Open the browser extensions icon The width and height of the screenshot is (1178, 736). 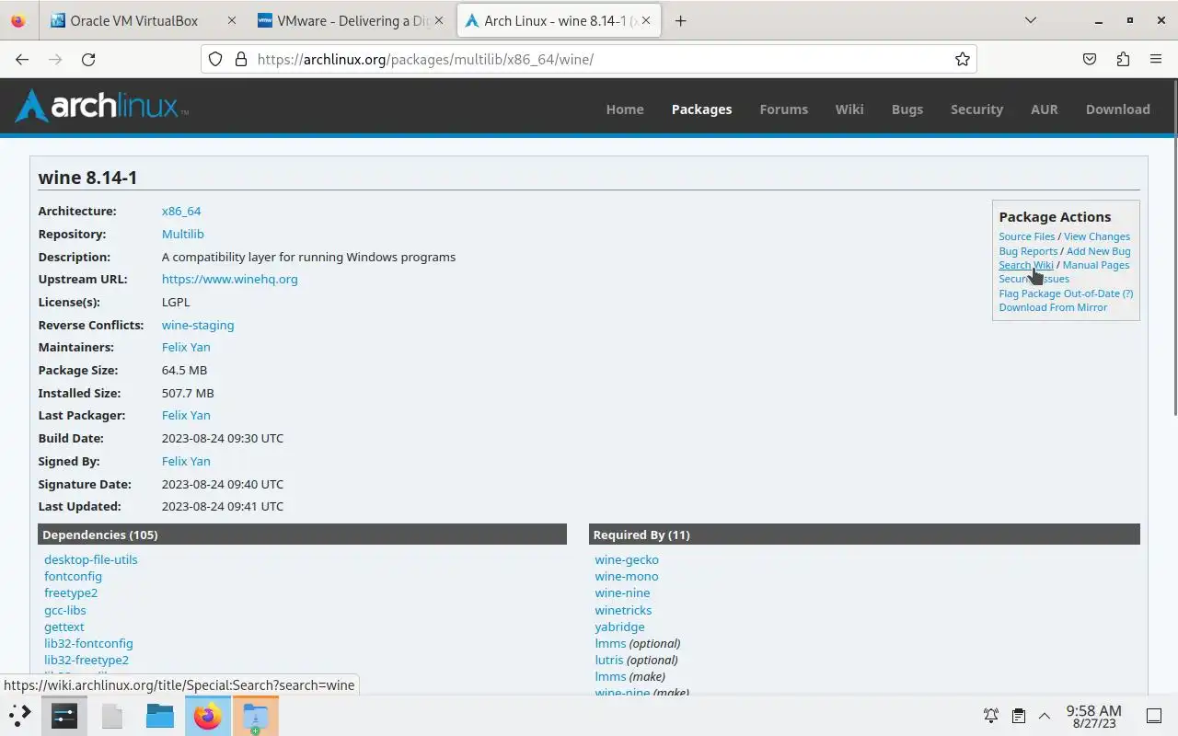point(1123,59)
